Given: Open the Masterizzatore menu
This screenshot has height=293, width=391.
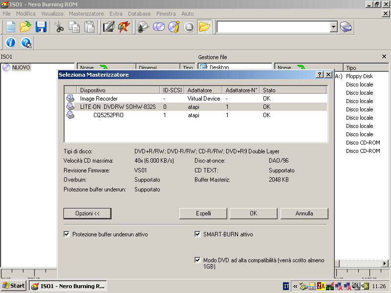Looking at the screenshot, I should click(x=87, y=14).
